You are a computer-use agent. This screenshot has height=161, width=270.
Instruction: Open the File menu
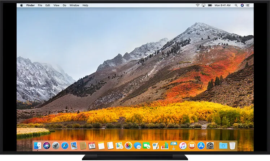40,5
